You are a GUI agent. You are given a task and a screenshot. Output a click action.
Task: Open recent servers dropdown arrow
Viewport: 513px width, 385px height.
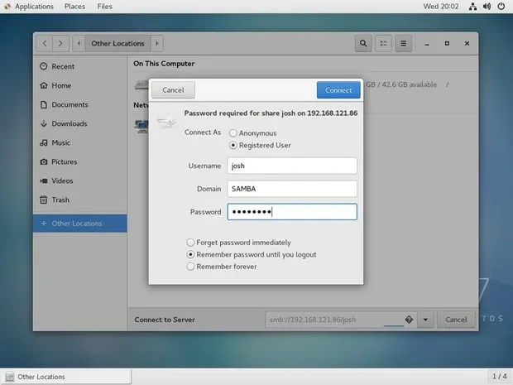point(425,320)
